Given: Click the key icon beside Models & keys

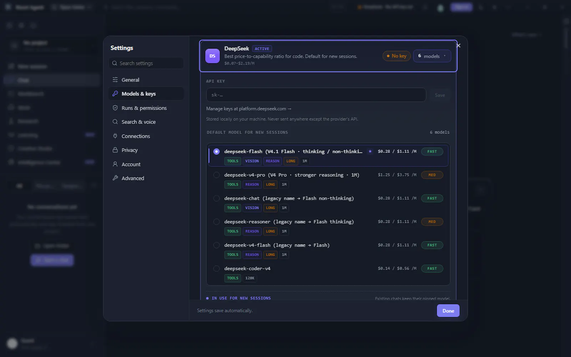Looking at the screenshot, I should pyautogui.click(x=115, y=94).
